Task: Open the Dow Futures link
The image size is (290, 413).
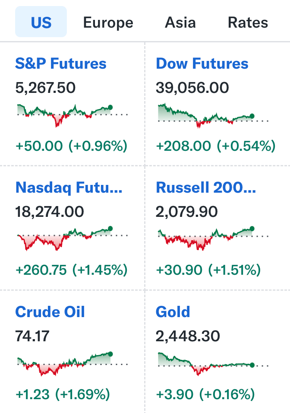Action: [202, 64]
